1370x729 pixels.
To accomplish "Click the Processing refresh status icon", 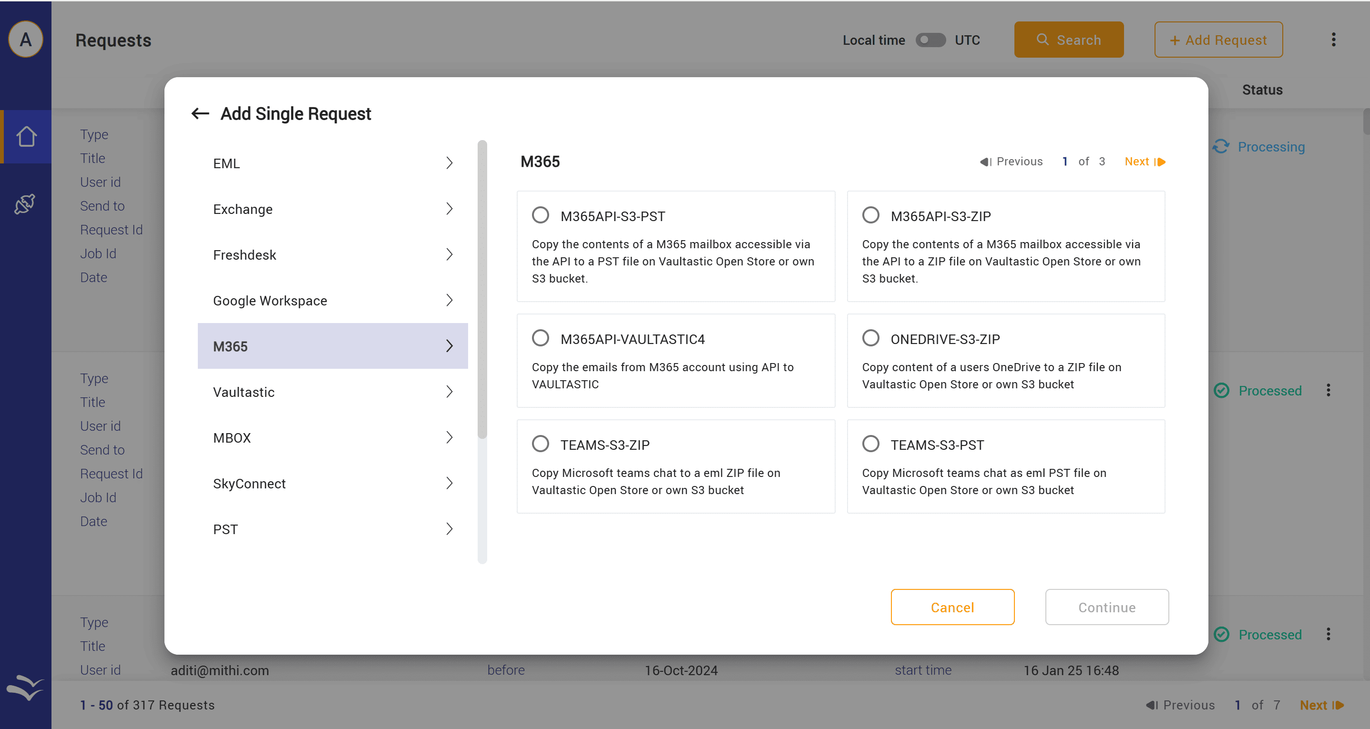I will pos(1221,147).
